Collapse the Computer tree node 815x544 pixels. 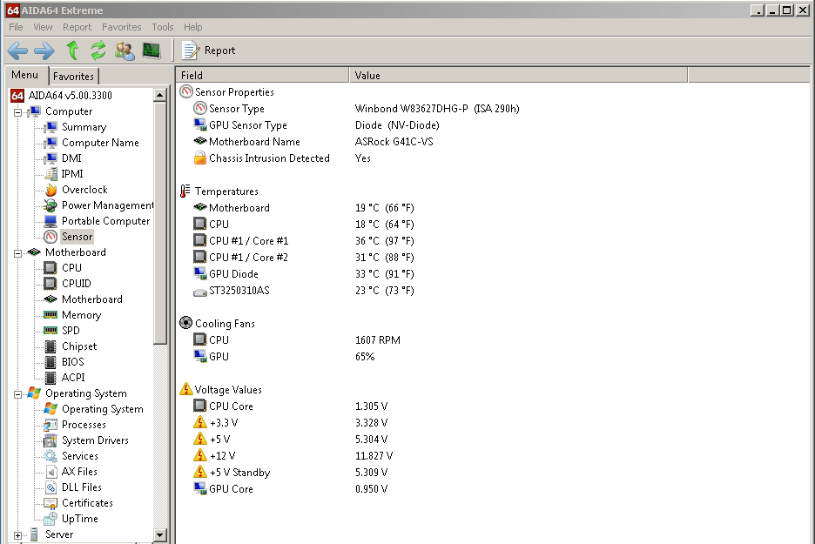tap(18, 111)
